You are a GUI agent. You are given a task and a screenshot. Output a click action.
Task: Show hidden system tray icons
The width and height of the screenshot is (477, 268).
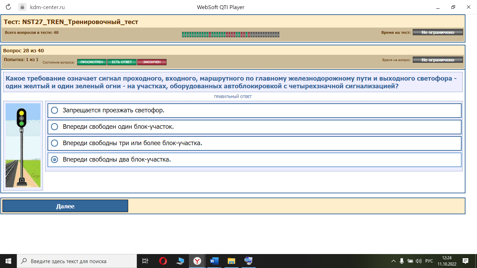click(x=394, y=261)
